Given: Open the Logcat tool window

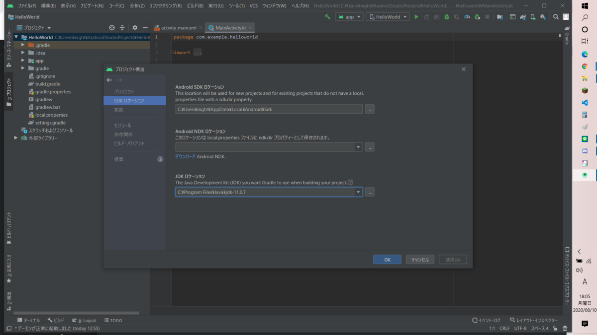Looking at the screenshot, I should 84,321.
